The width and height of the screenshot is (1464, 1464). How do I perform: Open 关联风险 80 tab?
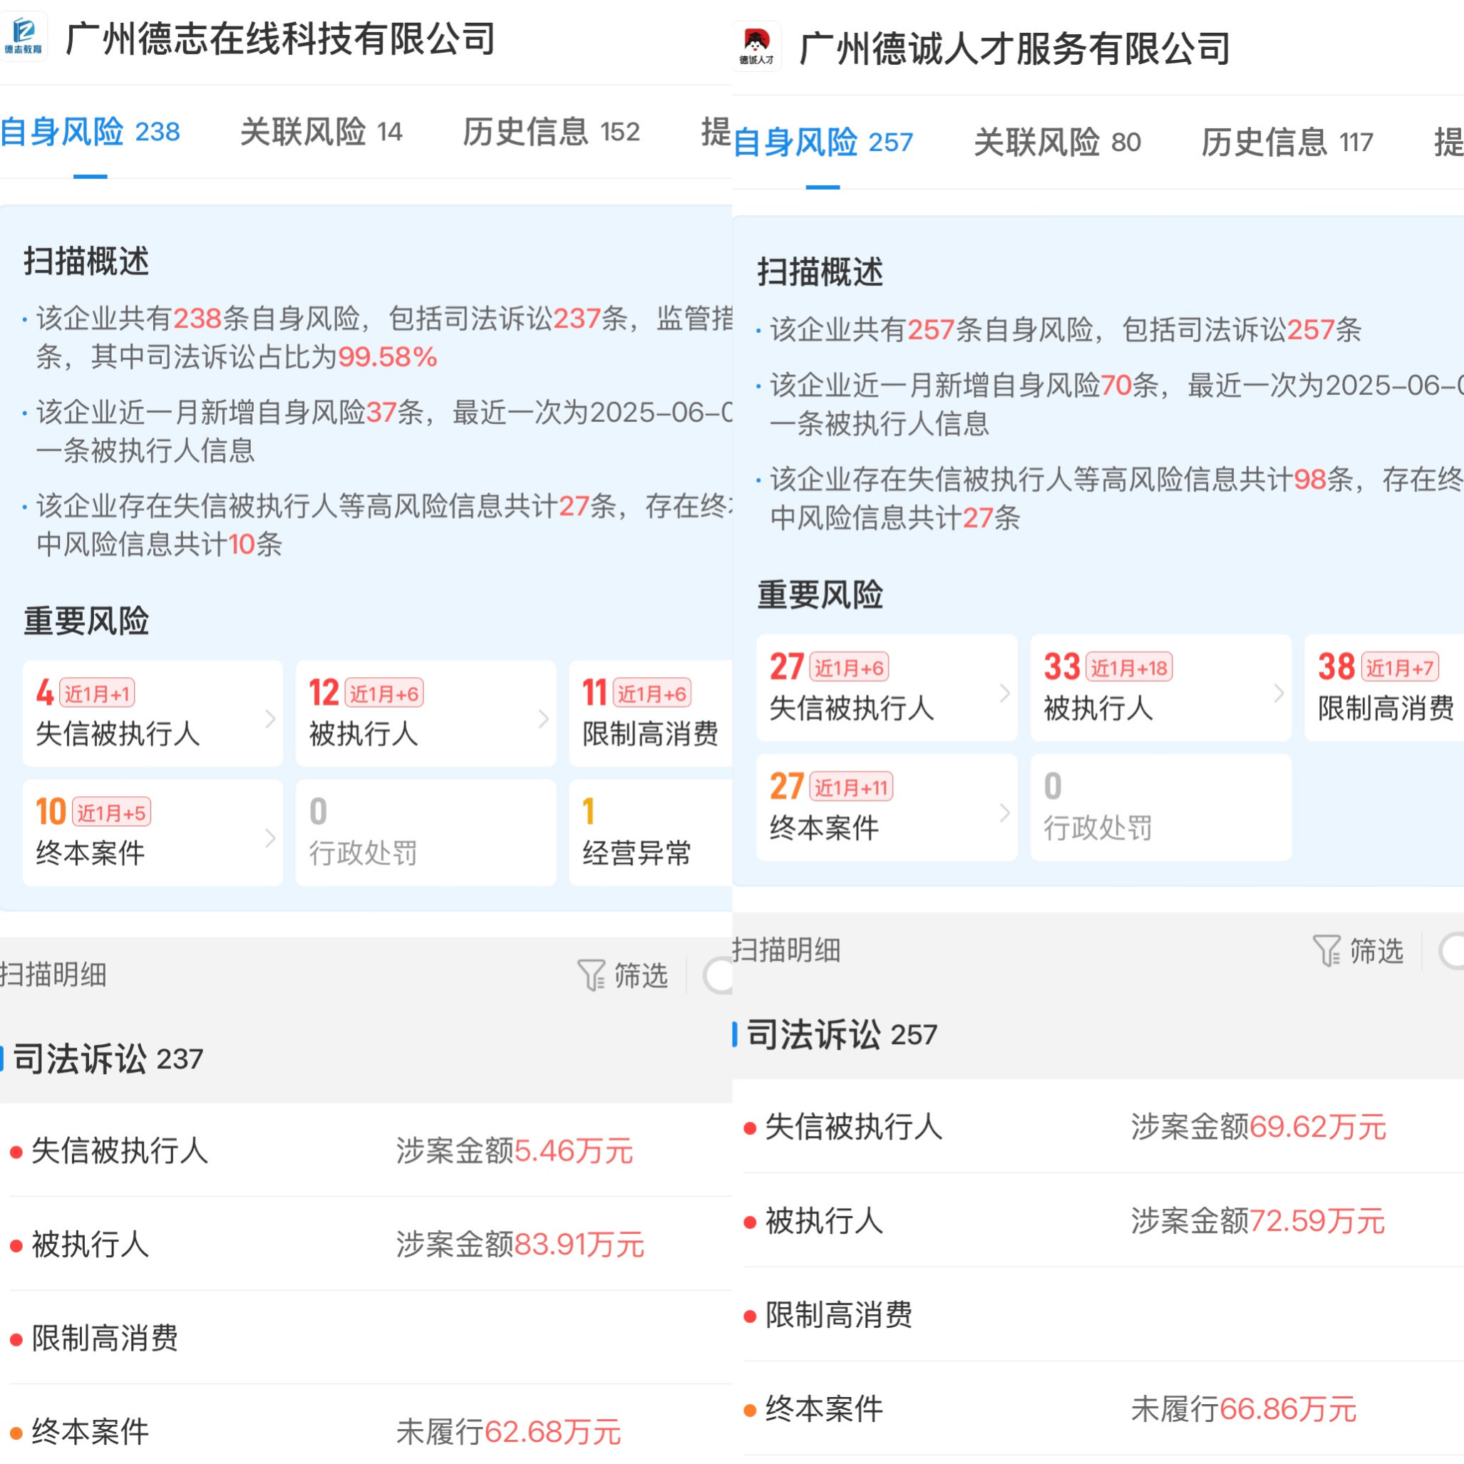coord(1056,142)
